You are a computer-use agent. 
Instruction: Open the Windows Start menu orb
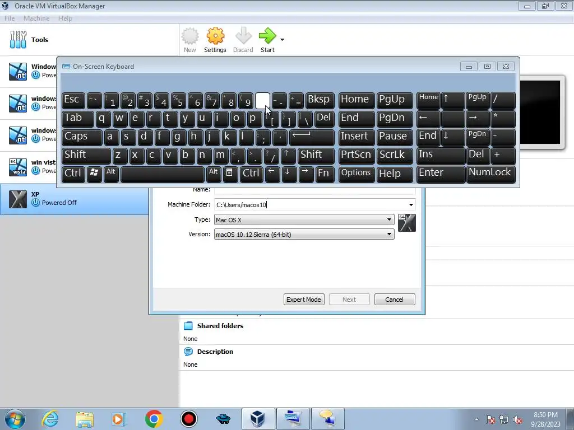pos(15,419)
